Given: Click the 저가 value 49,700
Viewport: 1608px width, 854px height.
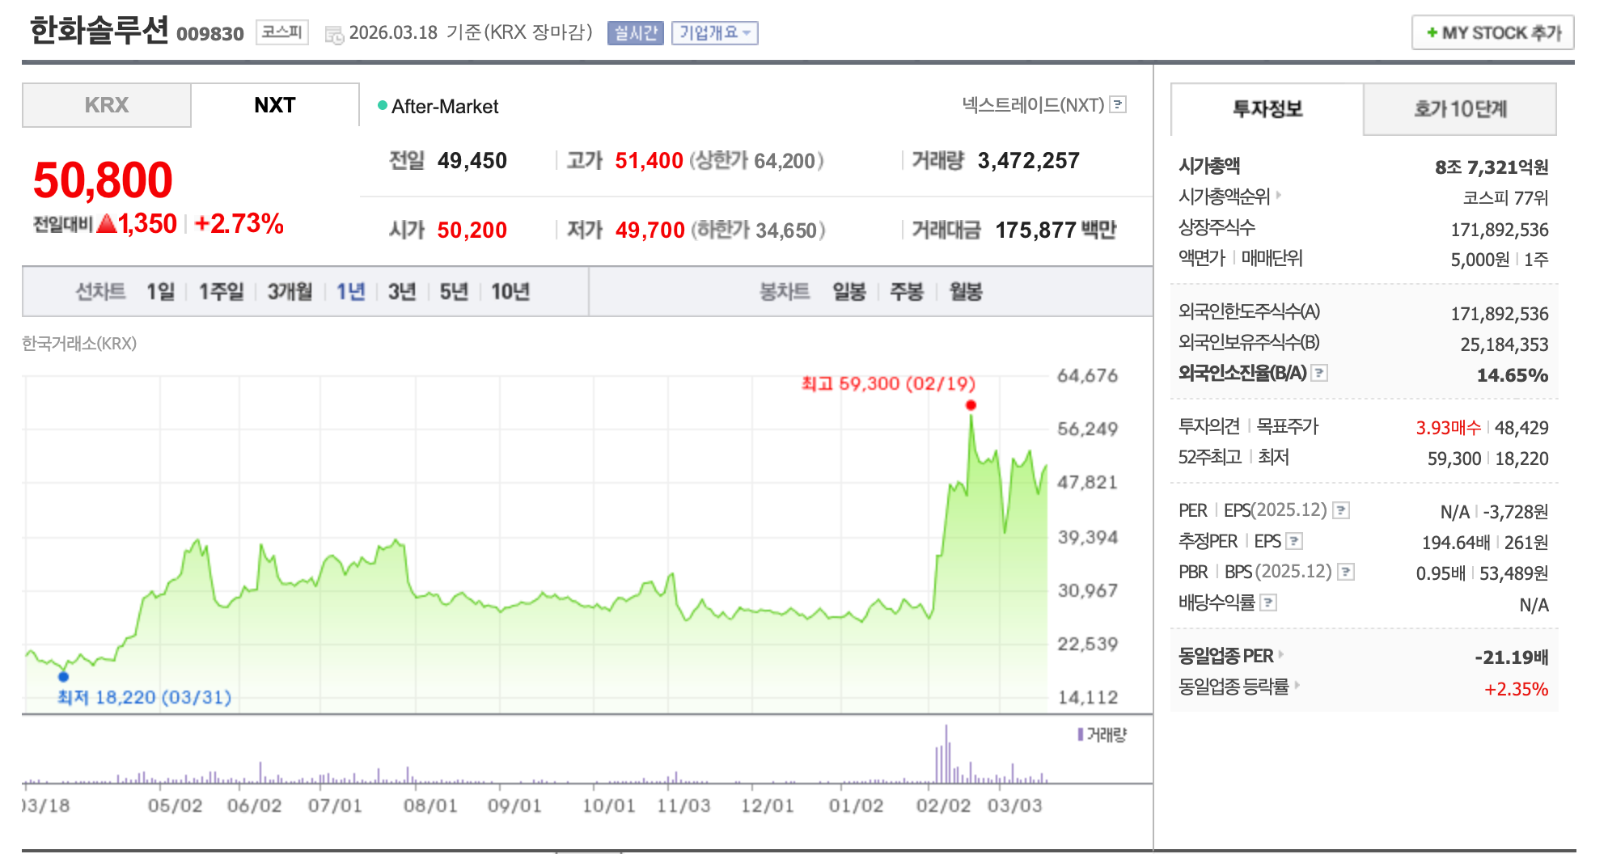Looking at the screenshot, I should [x=650, y=230].
